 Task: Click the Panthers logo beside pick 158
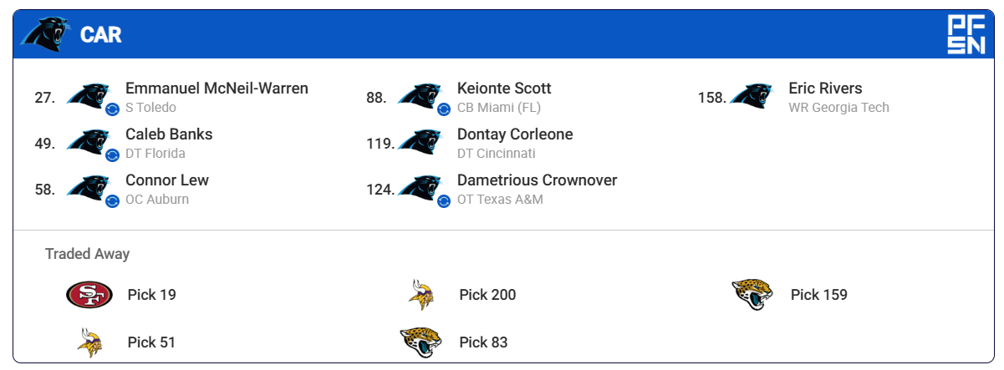point(750,97)
